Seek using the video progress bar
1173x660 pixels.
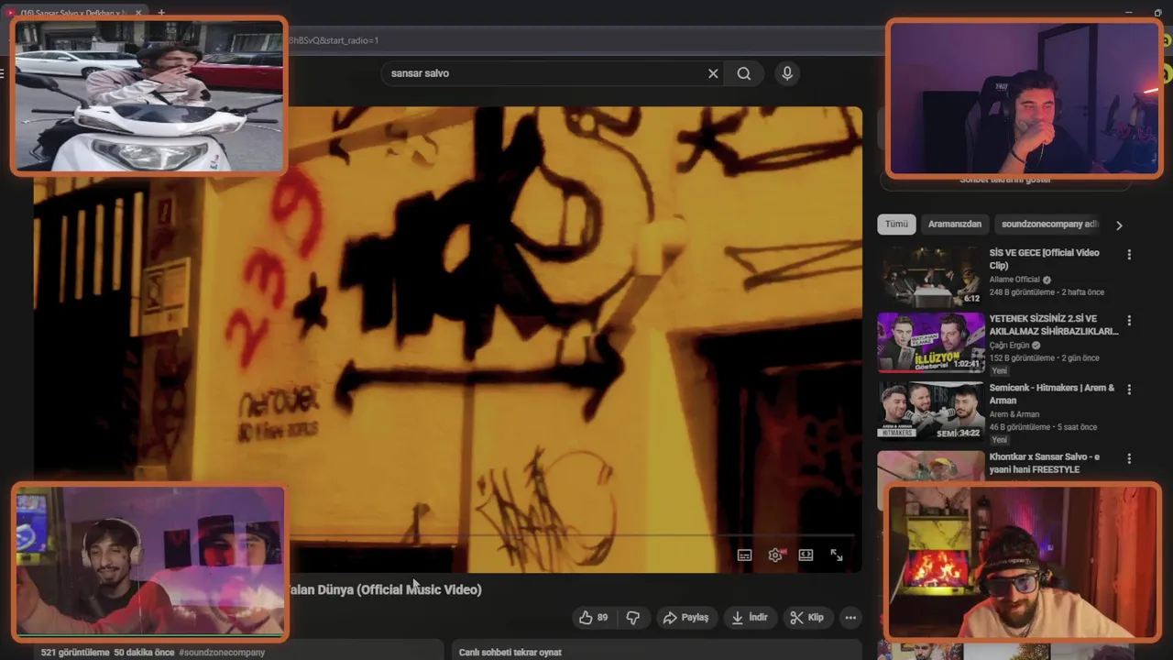[x=573, y=537]
